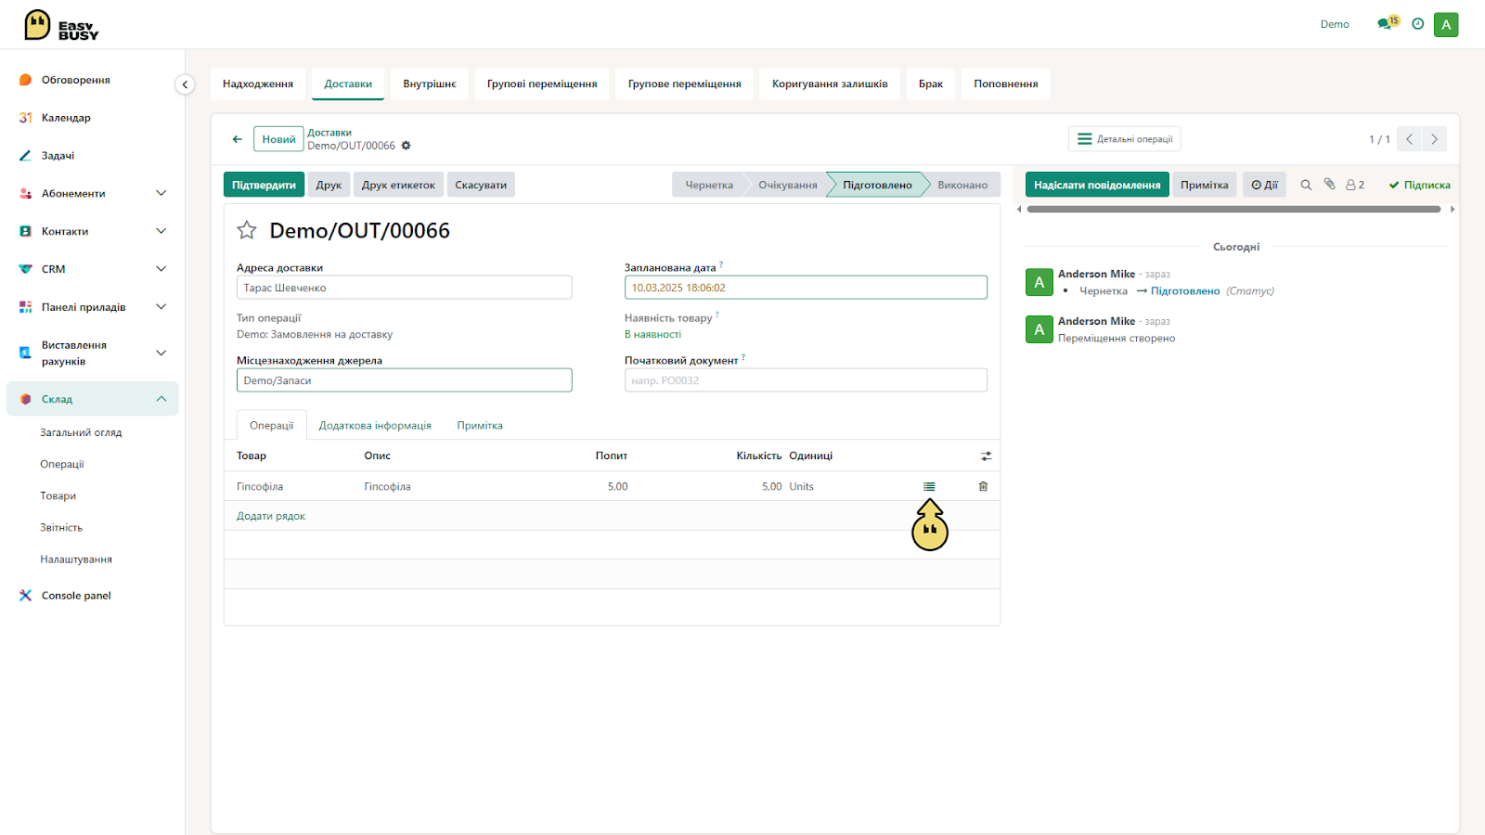Screen dimensions: 1485x835
Task: Collapse the sidebar toggle arrow
Action: [x=185, y=84]
